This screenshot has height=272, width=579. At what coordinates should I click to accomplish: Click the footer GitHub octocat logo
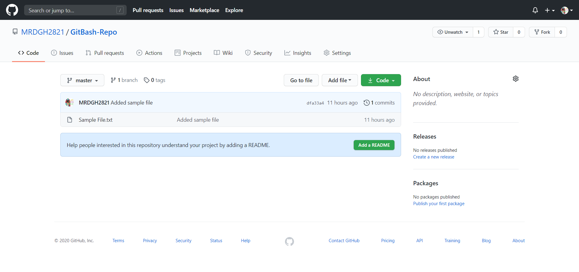289,241
